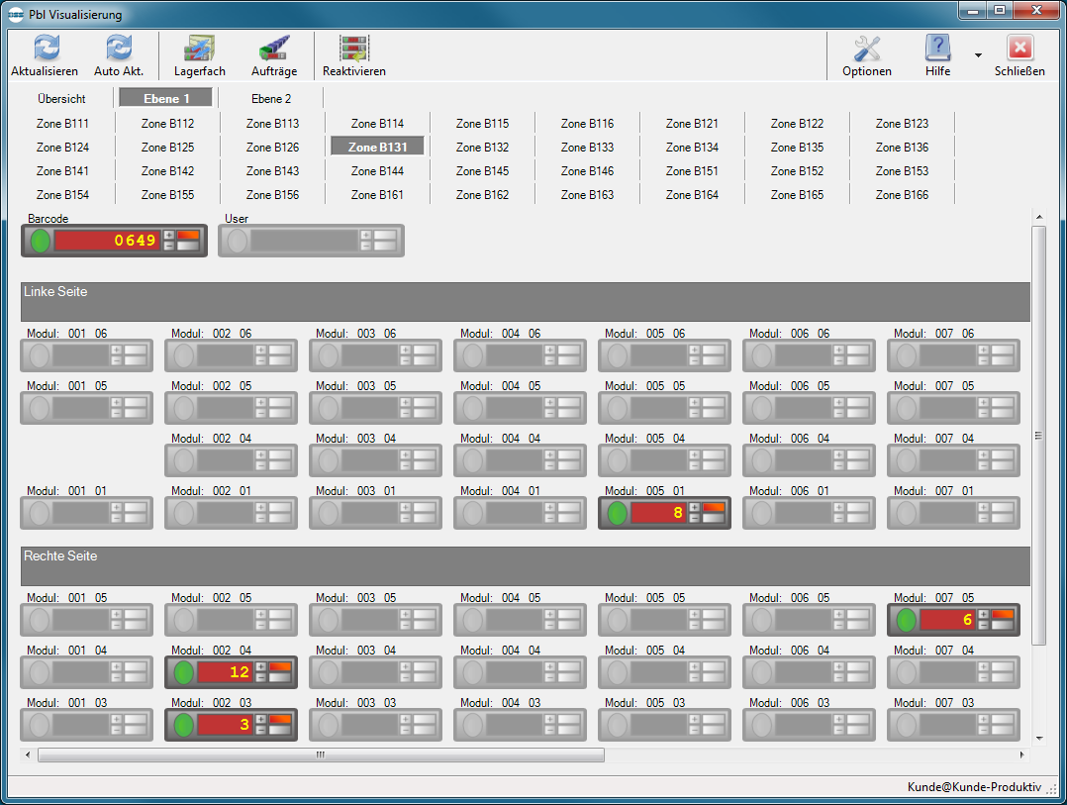Click minus key on left Modul 005 01

tap(694, 519)
